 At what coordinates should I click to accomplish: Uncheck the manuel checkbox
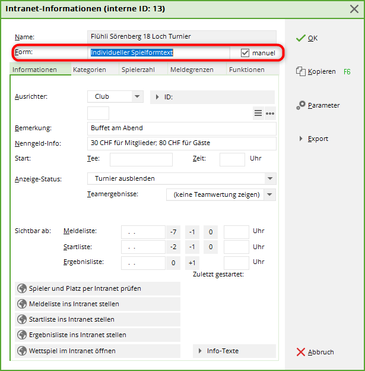click(x=245, y=53)
